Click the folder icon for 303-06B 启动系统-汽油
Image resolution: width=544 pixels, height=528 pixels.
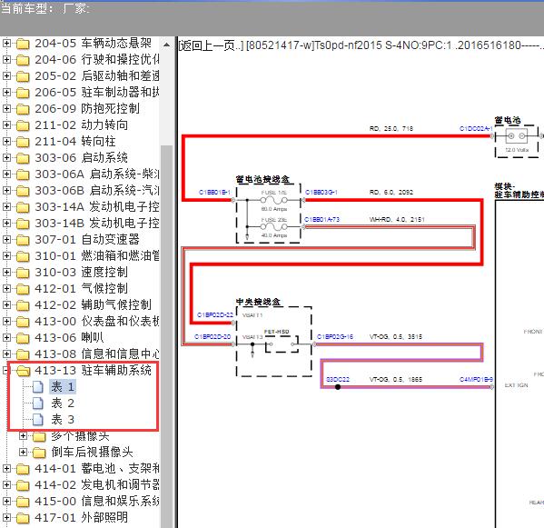(23, 191)
